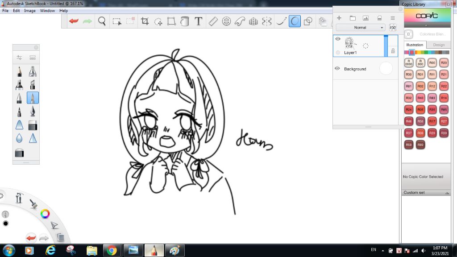
Task: Select the Crop tool
Action: tap(145, 21)
